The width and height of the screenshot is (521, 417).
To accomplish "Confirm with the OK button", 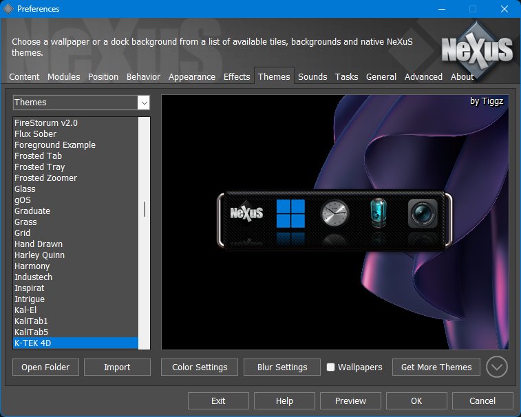I will coord(416,400).
